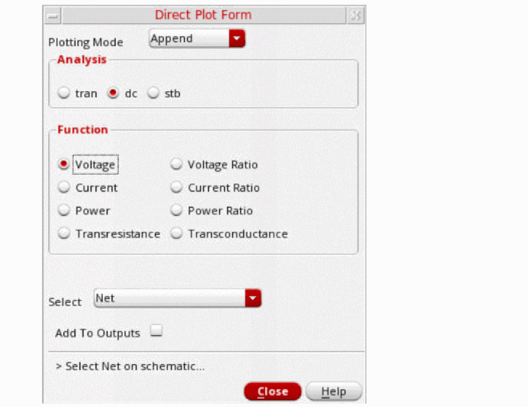Enable the Add To Outputs checkbox
528x407 pixels.
(x=156, y=331)
